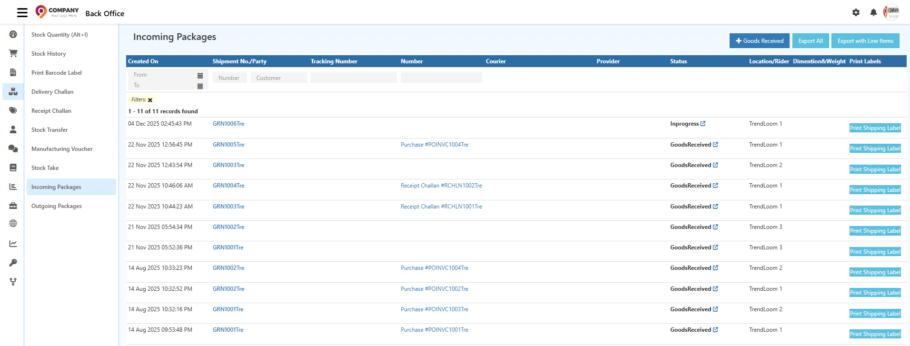
Task: Click Export All button
Action: point(810,41)
